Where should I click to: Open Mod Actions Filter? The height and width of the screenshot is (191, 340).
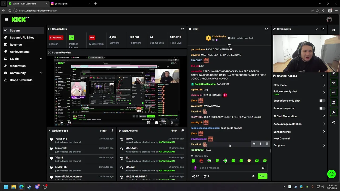tap(173, 131)
